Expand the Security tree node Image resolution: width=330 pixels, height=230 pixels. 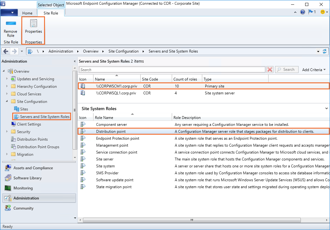[x=7, y=132]
